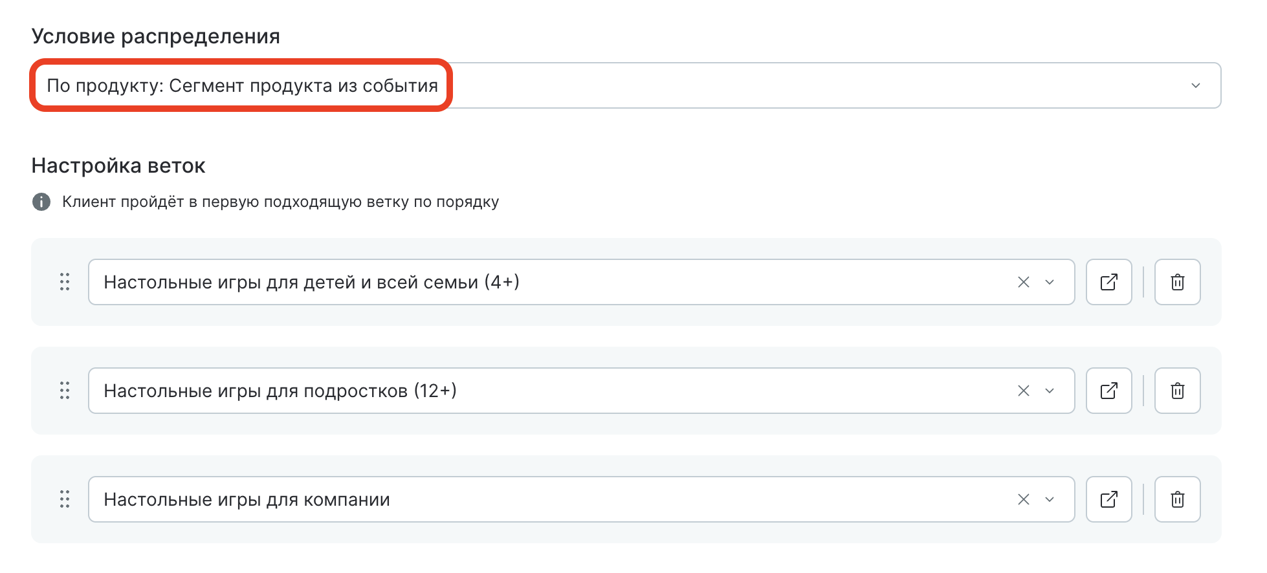Expand the company games segment dropdown
1267x573 pixels.
[1050, 499]
